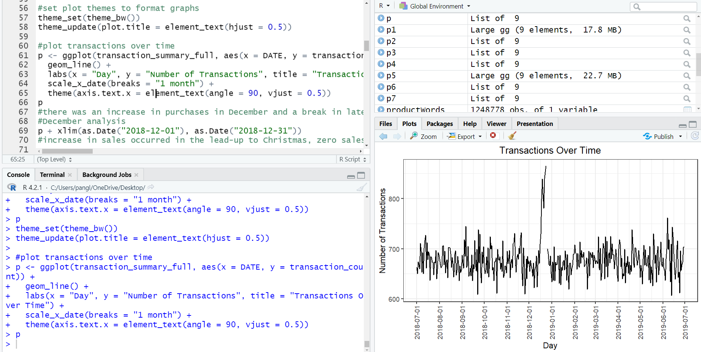
Task: Click the editor horizontal scrollbar thumb
Action: [67, 151]
